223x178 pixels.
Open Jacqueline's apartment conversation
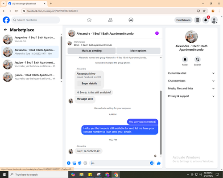click(30, 40)
